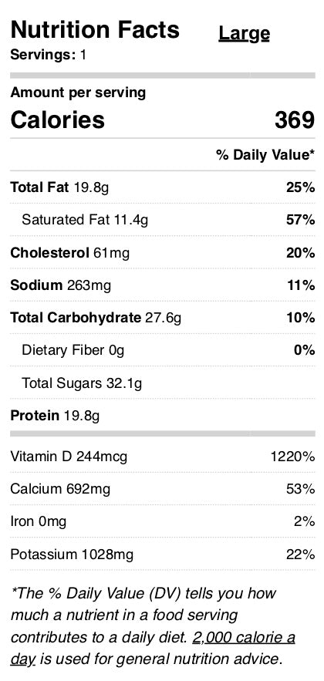Click the % Daily Value* column header

point(265,154)
